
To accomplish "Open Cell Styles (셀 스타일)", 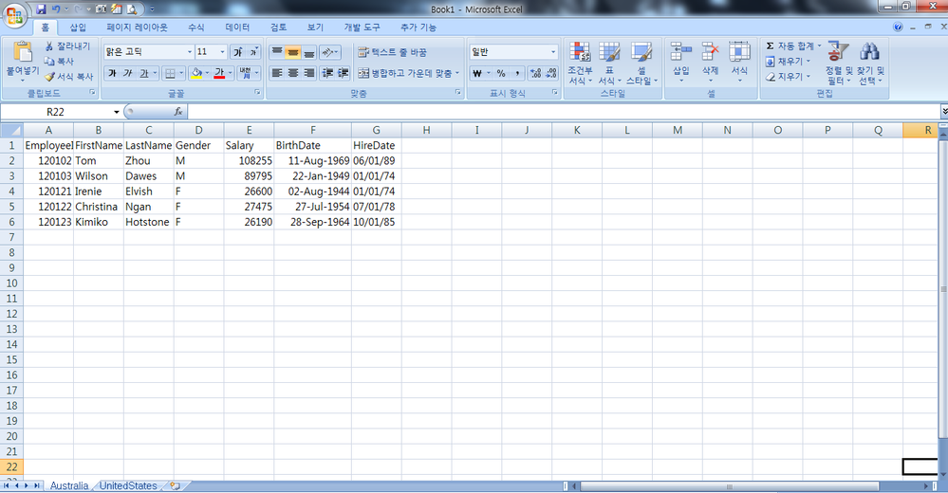I will point(641,64).
